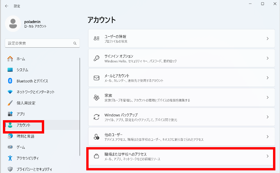Image resolution: width=280 pixels, height=173 pixels.
Task: Click ローカル アカウント label
Action: point(35,26)
